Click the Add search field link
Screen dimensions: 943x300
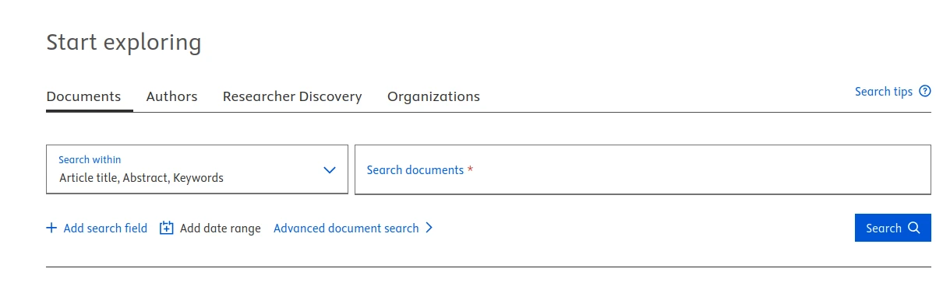tap(105, 228)
